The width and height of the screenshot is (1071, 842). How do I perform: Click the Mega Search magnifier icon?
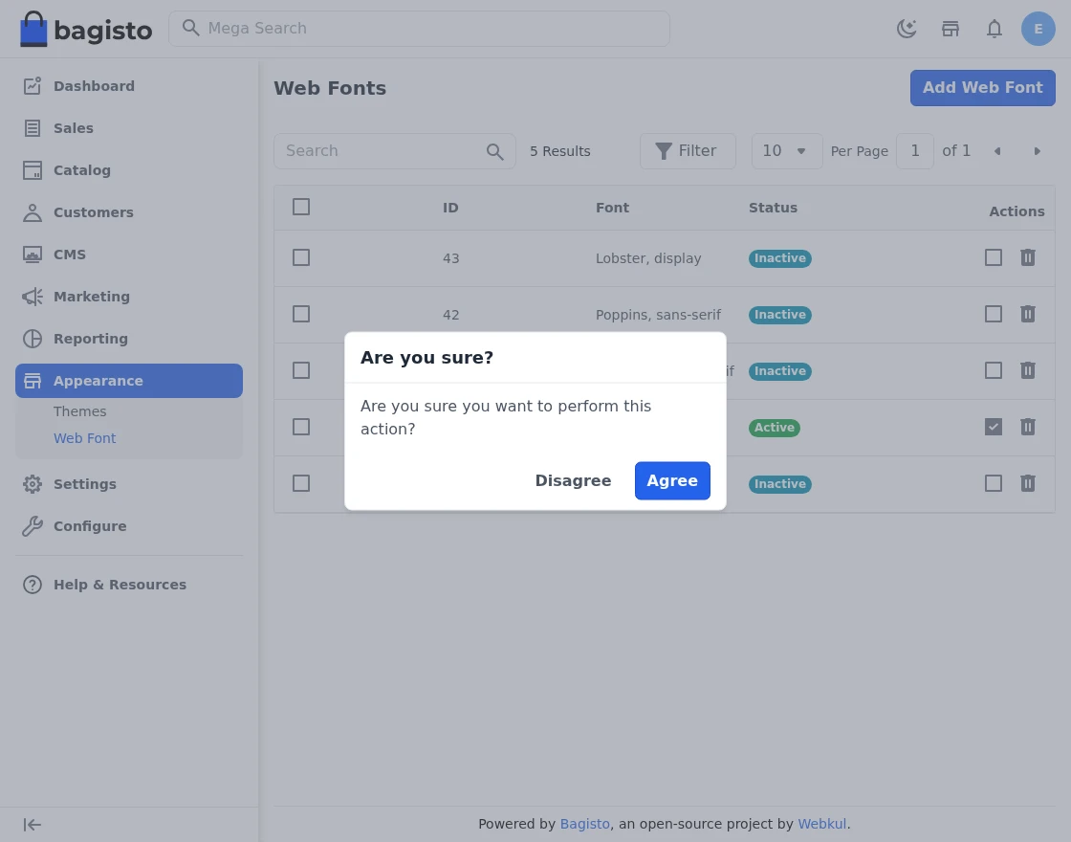click(190, 28)
